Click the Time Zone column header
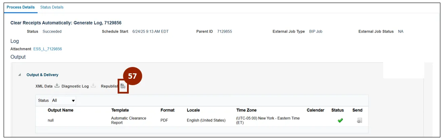This screenshot has height=140, width=443. tap(246, 110)
